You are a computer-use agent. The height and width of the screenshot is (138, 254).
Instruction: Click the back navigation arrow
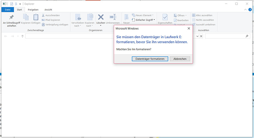click(6, 36)
